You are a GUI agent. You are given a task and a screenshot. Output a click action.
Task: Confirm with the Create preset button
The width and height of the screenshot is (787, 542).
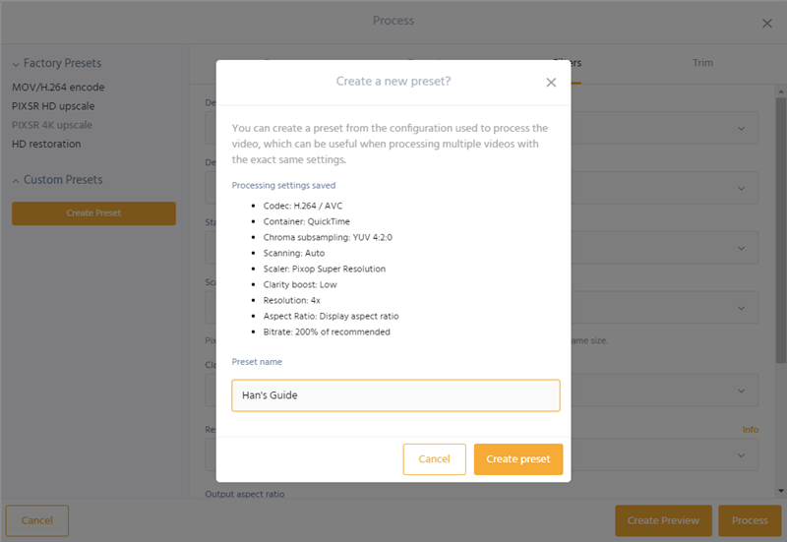pos(518,459)
